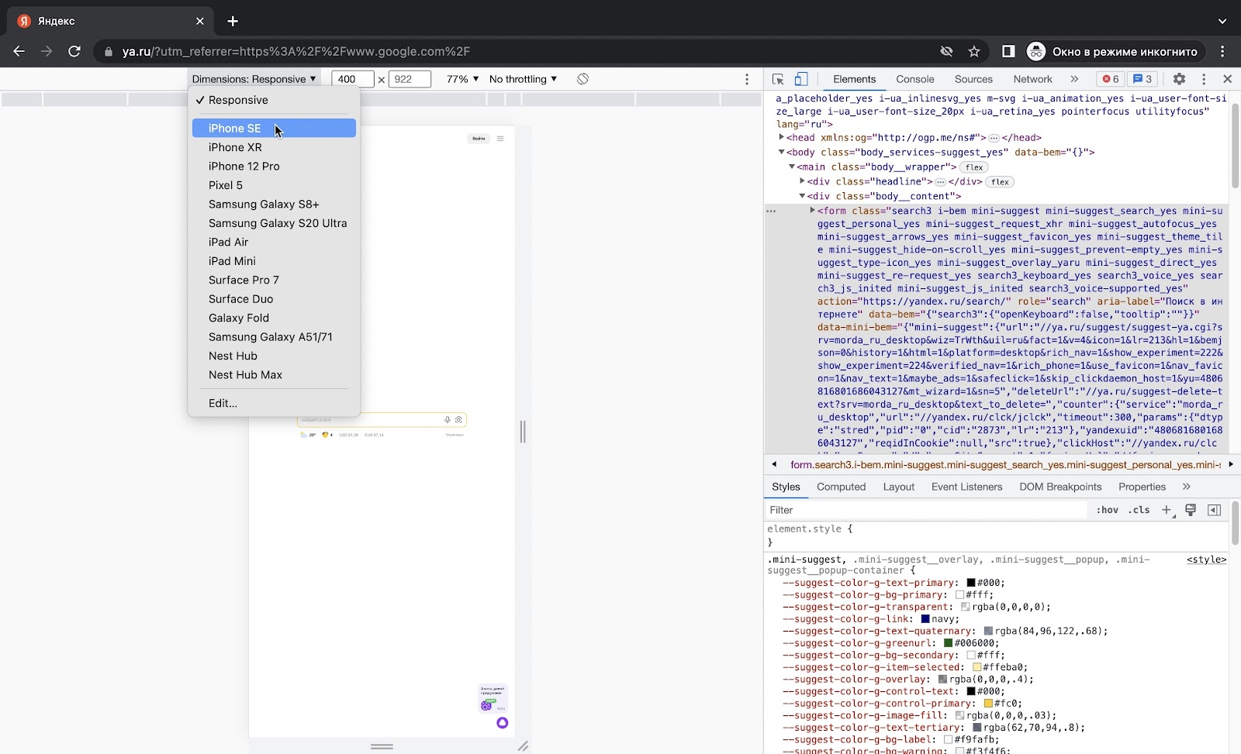Viewport: 1241px width, 754px height.
Task: Switch to the Console tab
Action: point(914,79)
